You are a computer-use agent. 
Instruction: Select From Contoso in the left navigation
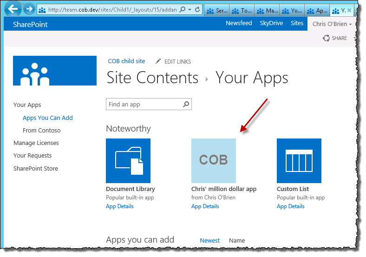41,131
